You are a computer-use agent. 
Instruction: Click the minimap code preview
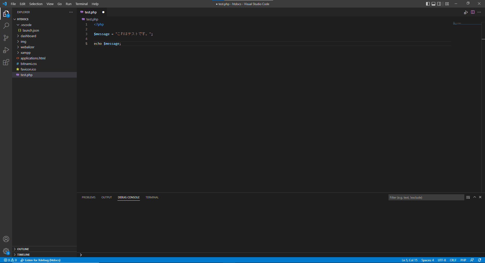coord(467,23)
